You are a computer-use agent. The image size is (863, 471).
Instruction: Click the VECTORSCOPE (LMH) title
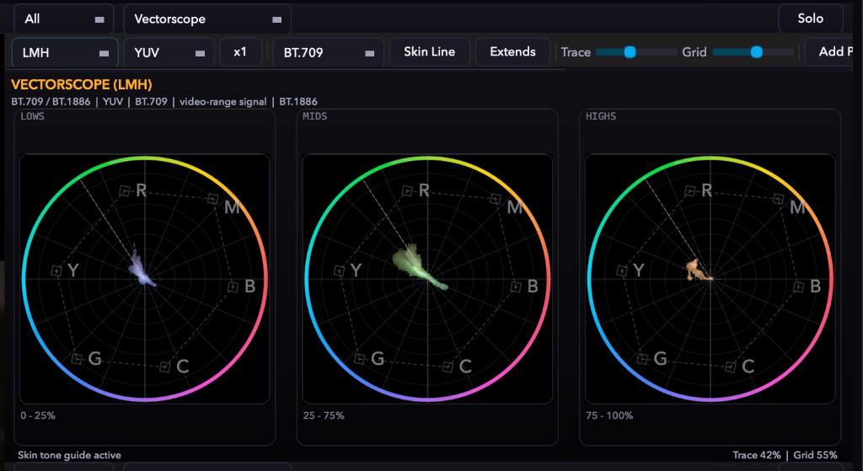[82, 85]
